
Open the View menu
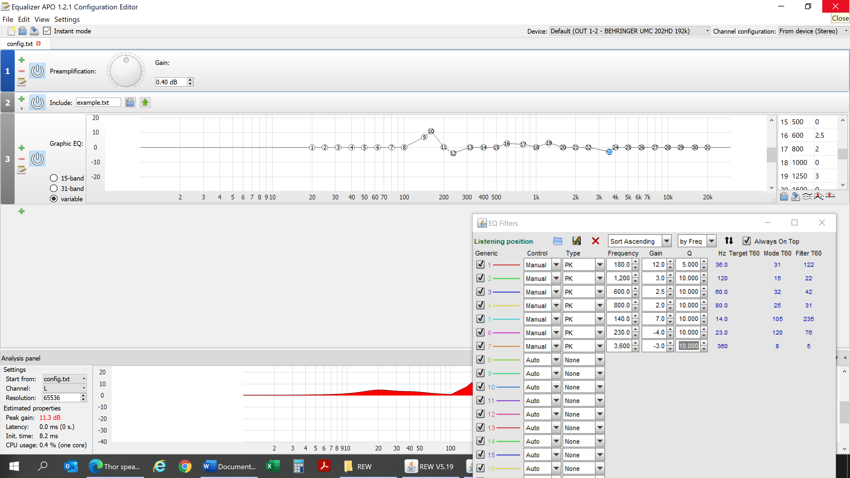(42, 19)
